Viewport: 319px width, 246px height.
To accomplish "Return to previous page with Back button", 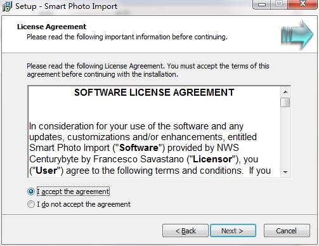I will click(x=185, y=231).
